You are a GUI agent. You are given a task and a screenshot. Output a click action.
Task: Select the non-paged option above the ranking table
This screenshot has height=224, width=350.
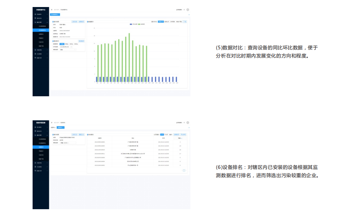166,134
